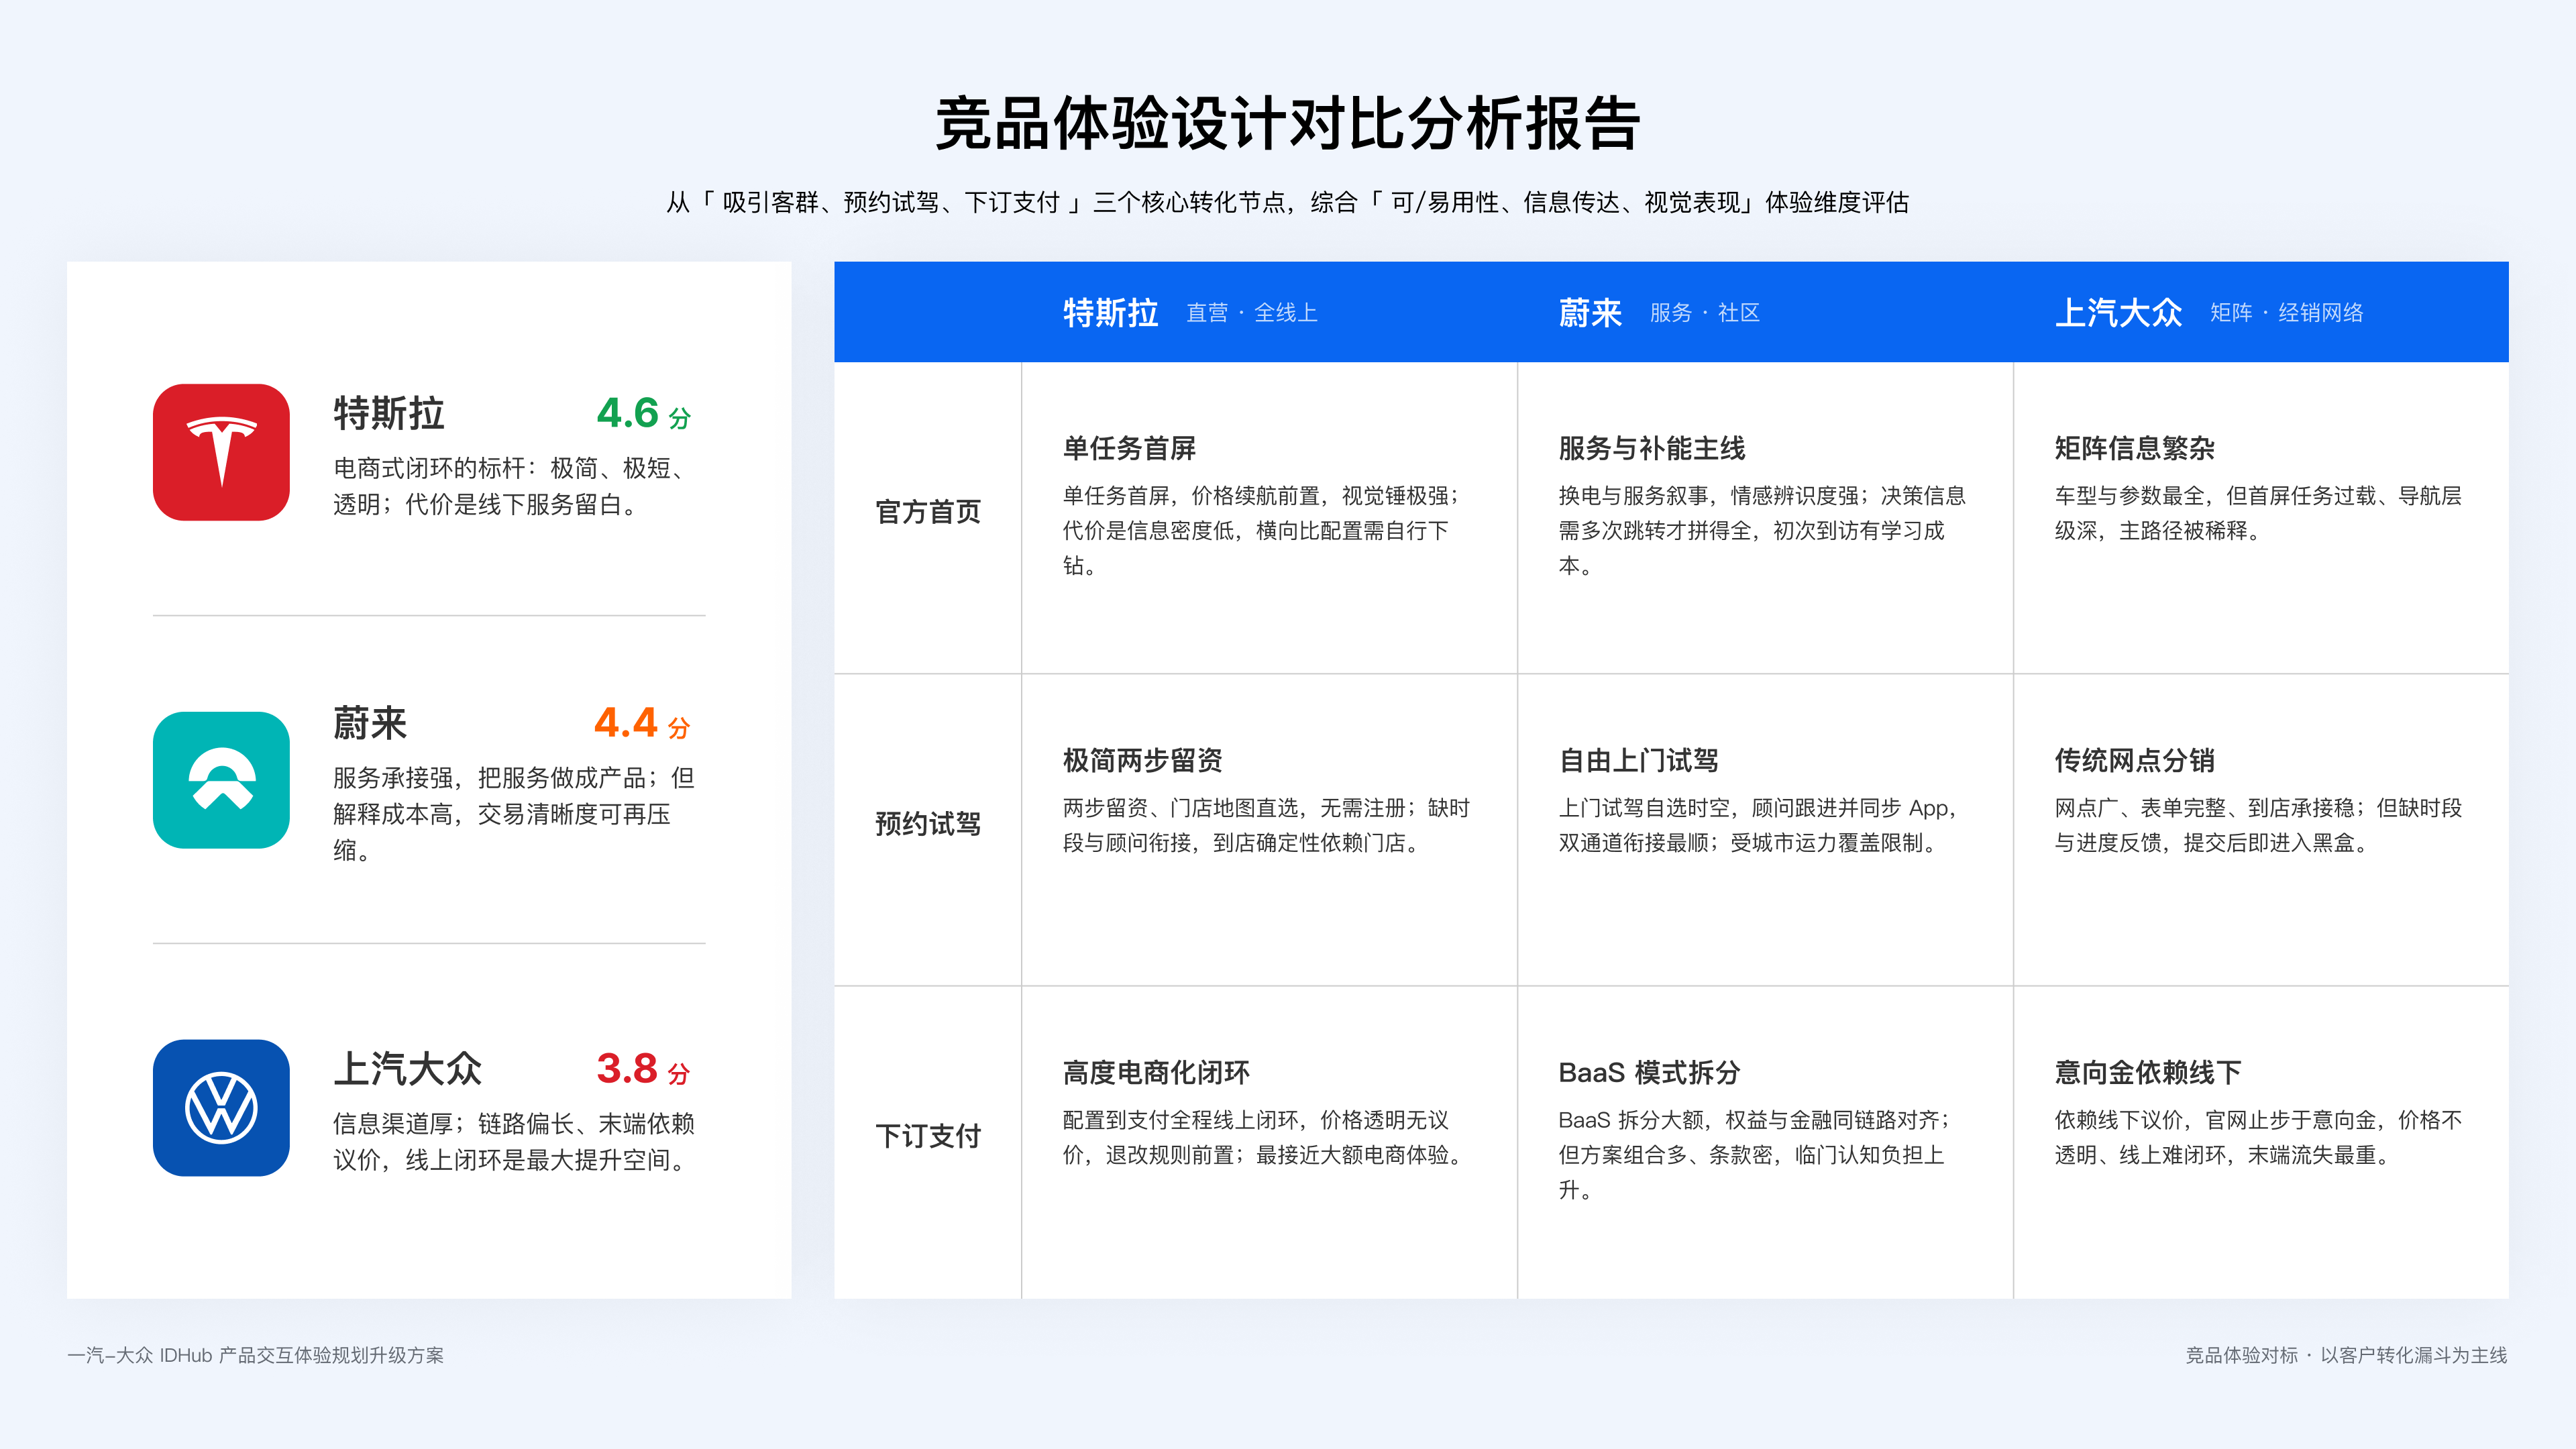
Task: Click the paragraph beginning 依赖线下议价
Action: tap(2258, 1137)
